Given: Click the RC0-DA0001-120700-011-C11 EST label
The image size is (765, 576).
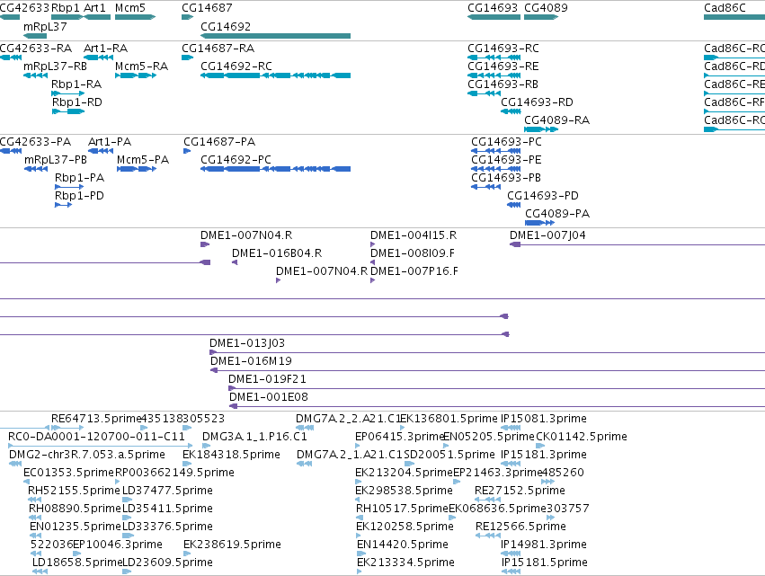Looking at the screenshot, I should pyautogui.click(x=96, y=437).
